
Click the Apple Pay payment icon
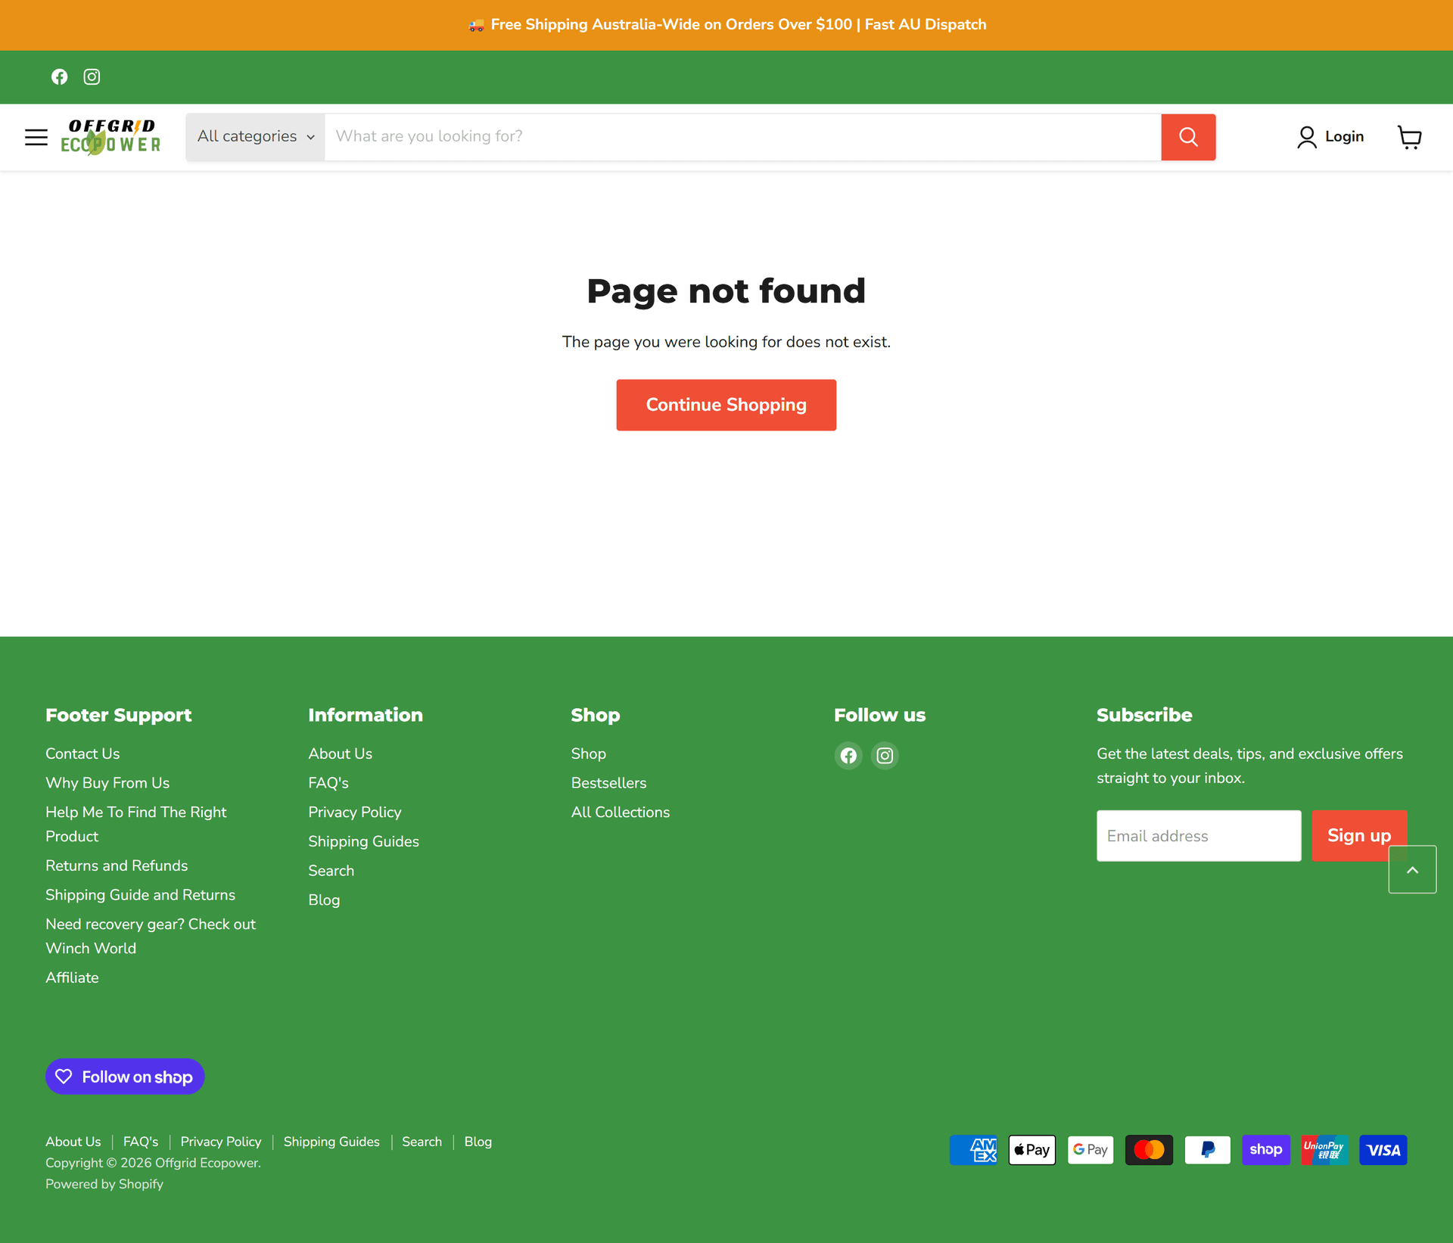(1032, 1150)
